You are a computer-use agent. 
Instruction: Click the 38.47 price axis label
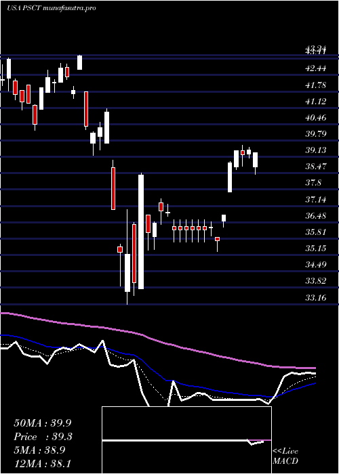[x=316, y=167]
